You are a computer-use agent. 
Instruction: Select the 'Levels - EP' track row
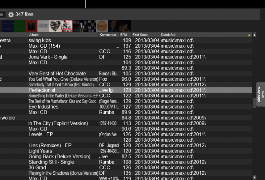coord(126,134)
